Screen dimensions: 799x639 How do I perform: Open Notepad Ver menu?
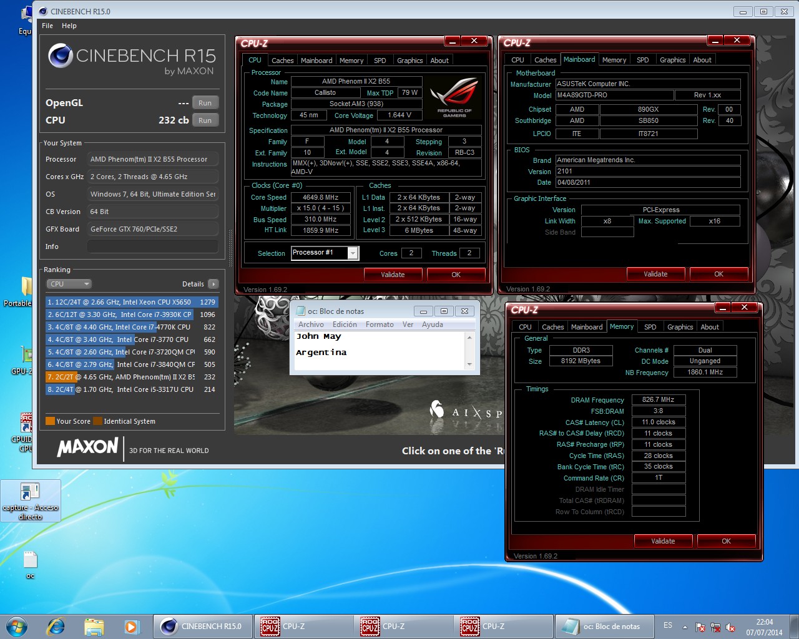(x=408, y=324)
